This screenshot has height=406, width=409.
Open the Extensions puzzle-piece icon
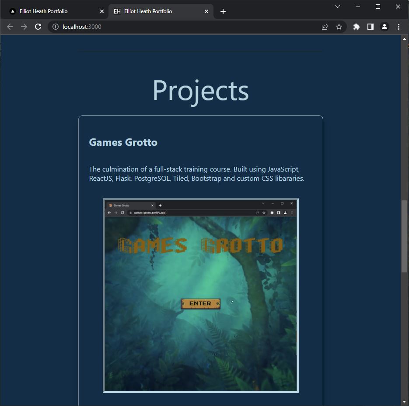[x=356, y=26]
